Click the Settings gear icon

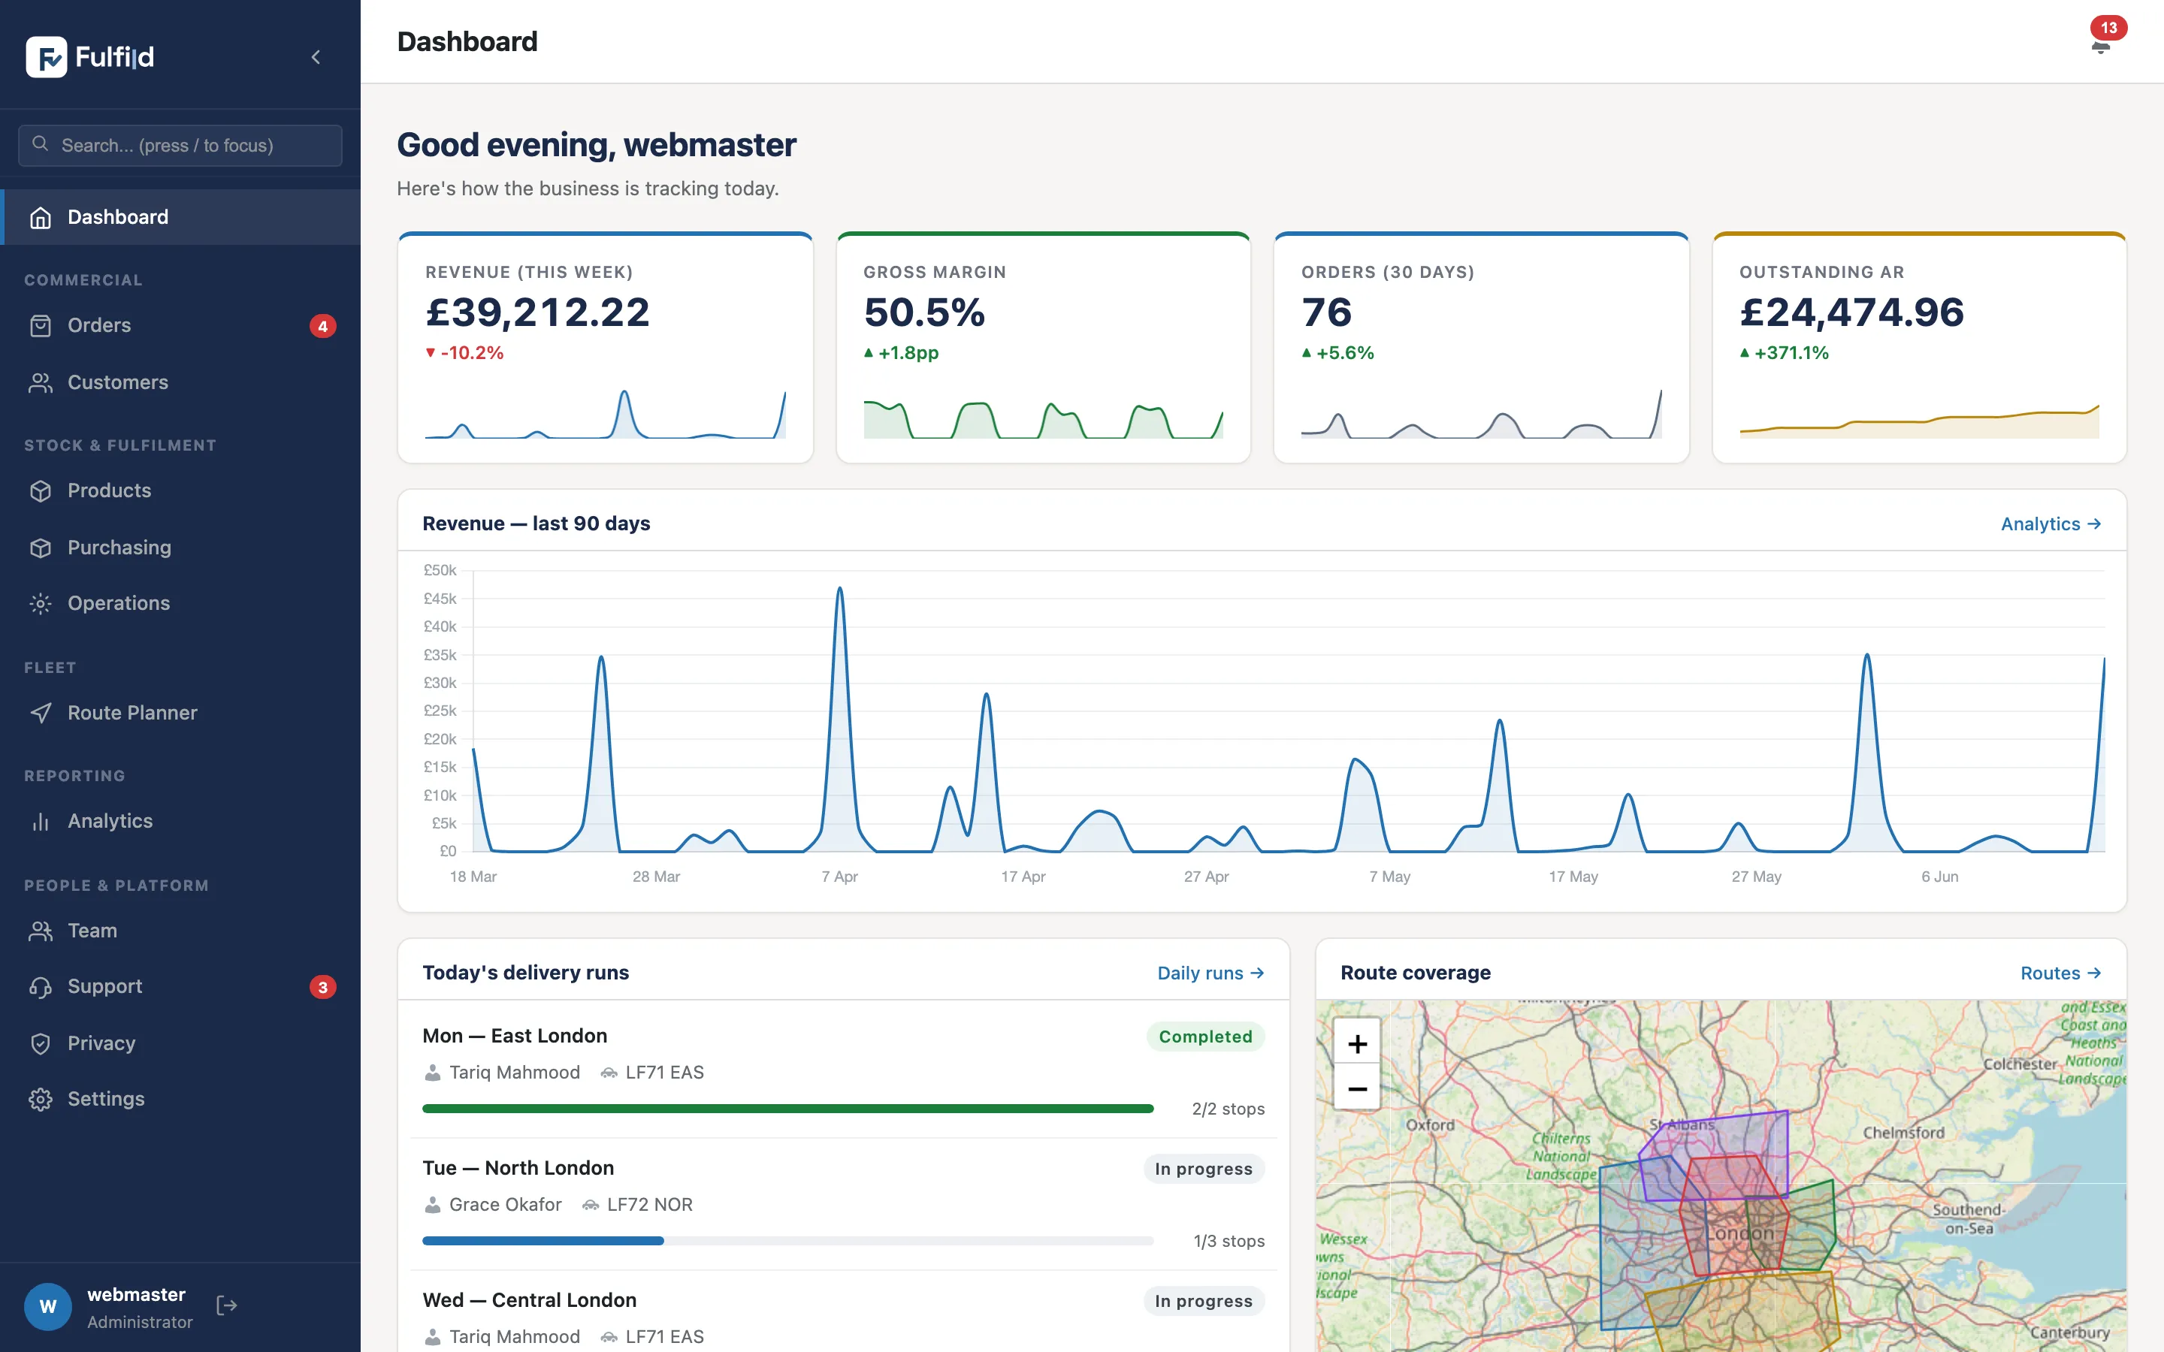(x=41, y=1099)
